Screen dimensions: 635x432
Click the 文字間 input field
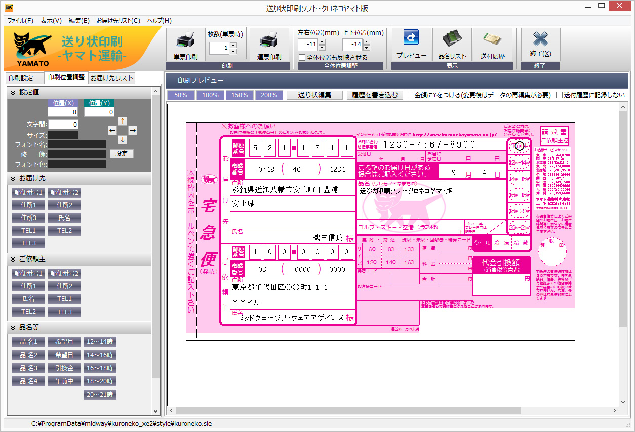[63, 124]
